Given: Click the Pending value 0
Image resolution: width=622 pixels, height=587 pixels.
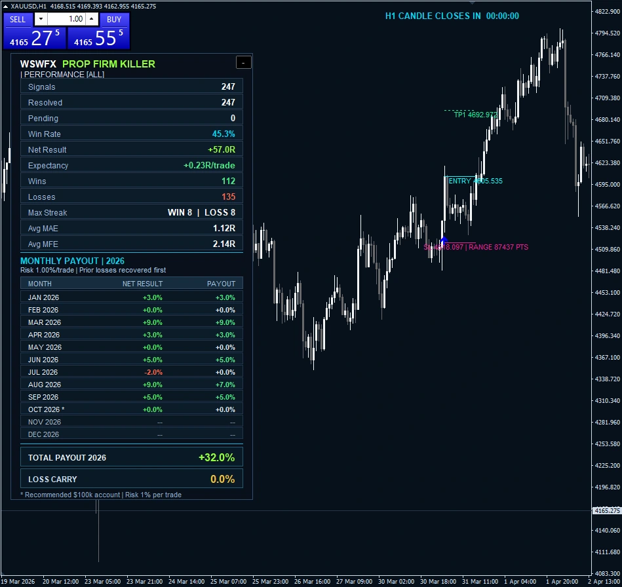Looking at the screenshot, I should [x=233, y=118].
